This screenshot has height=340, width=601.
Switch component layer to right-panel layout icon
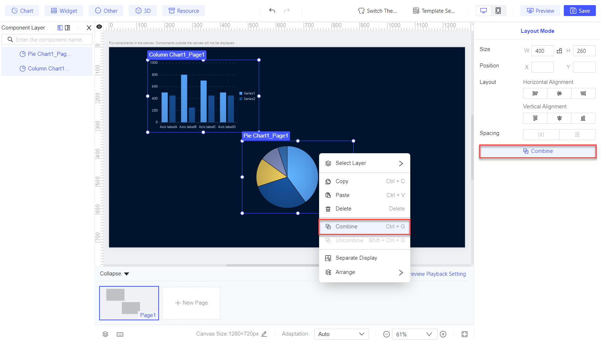tap(67, 28)
